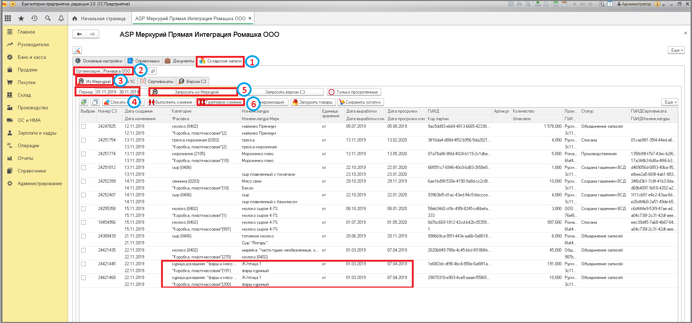The image size is (692, 323).
Task: Click the Сохранить остатки button
Action: click(360, 102)
